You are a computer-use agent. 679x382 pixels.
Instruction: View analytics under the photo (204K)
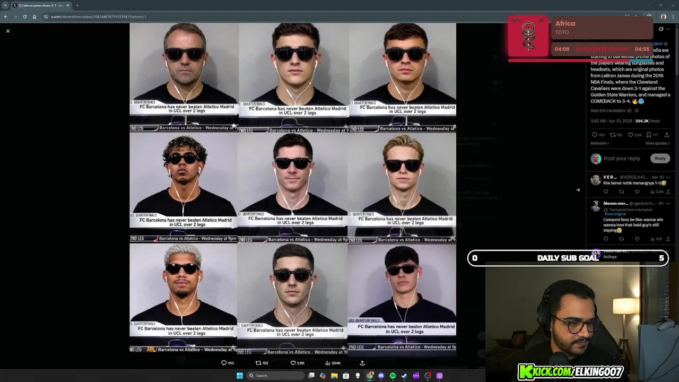tap(333, 363)
